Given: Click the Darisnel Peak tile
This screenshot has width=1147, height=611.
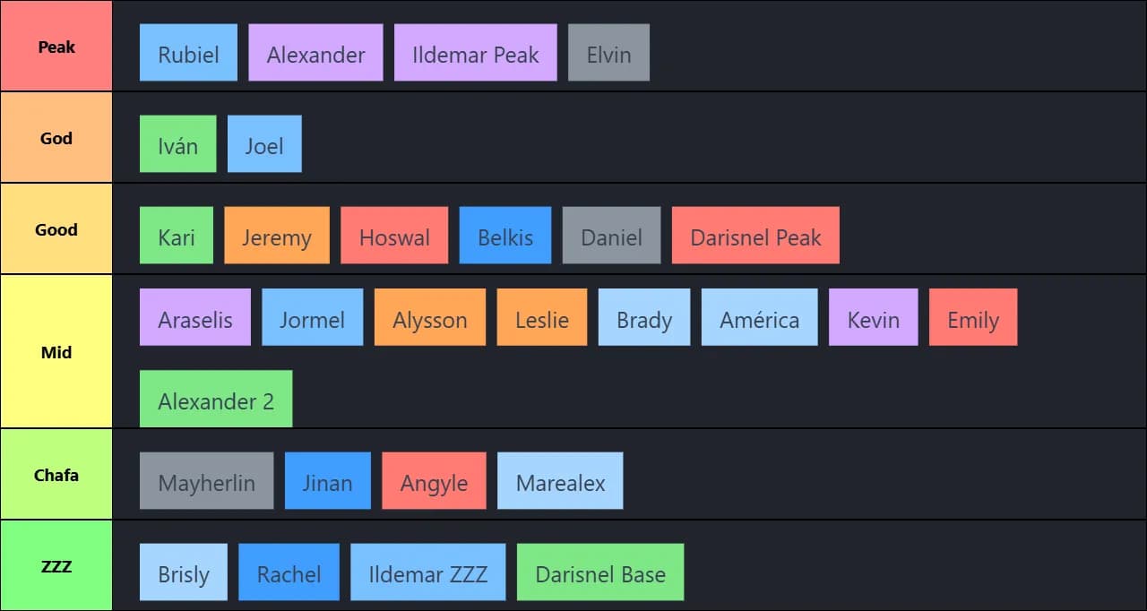Looking at the screenshot, I should click(x=755, y=236).
